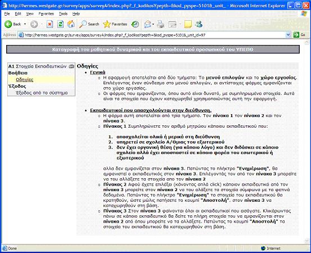Expand the address bar URL dropdown
The height and width of the screenshot is (253, 311).
click(x=288, y=35)
